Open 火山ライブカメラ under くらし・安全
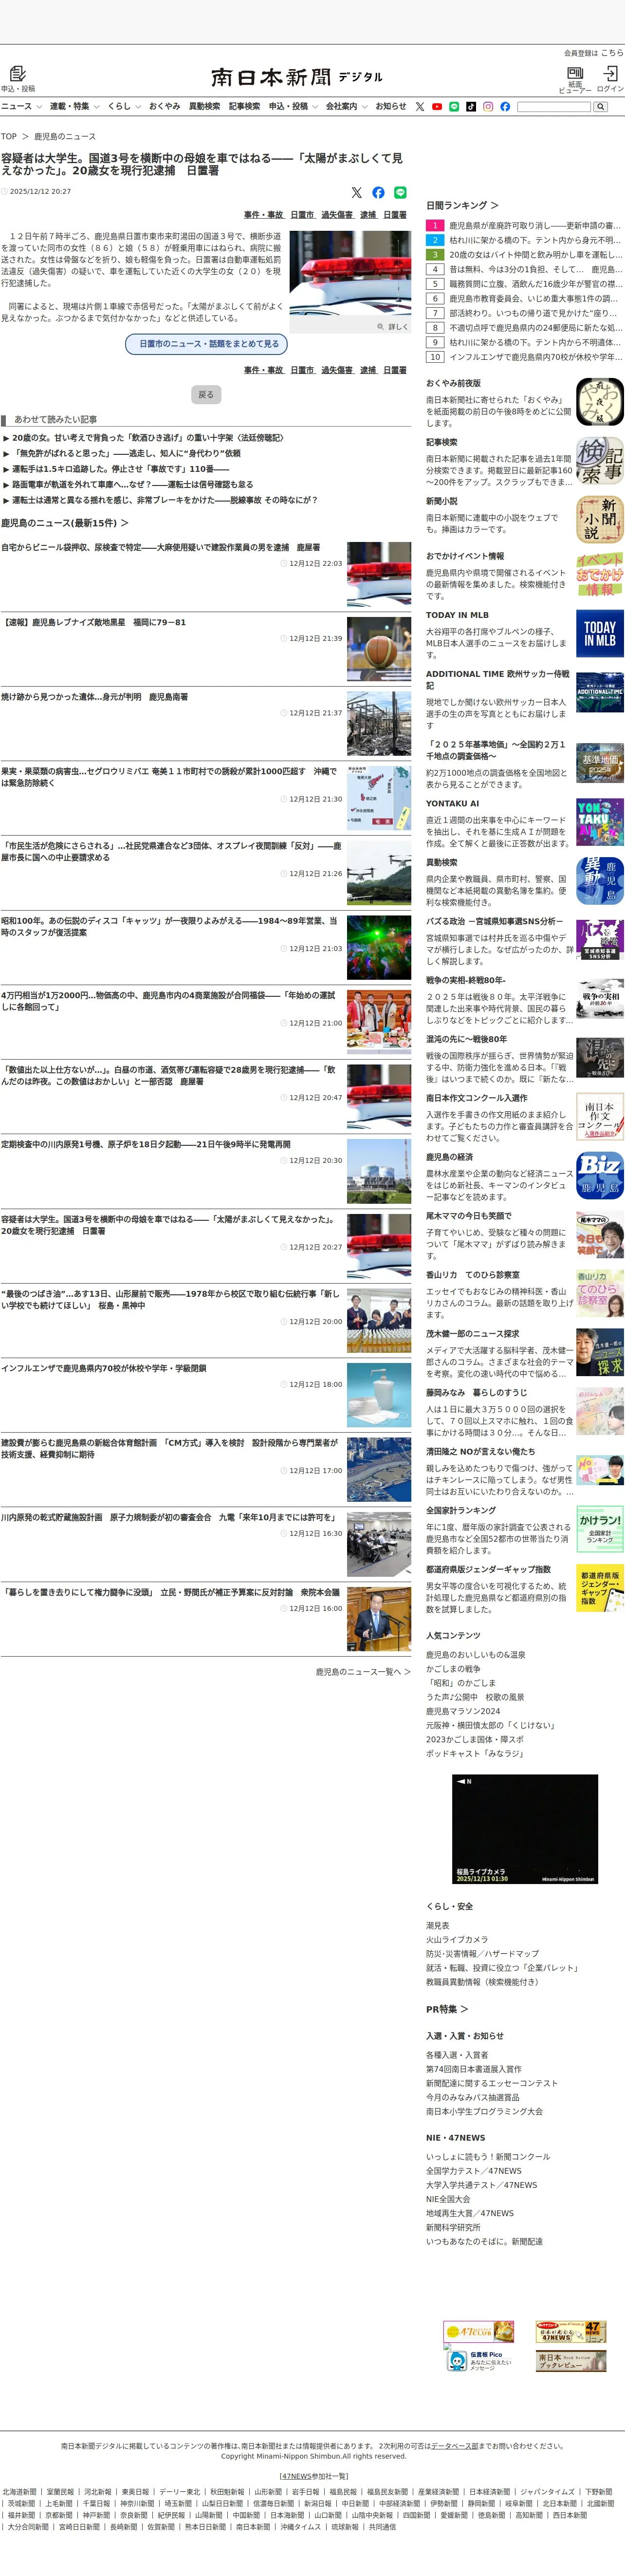Image resolution: width=625 pixels, height=2576 pixels. [457, 1939]
